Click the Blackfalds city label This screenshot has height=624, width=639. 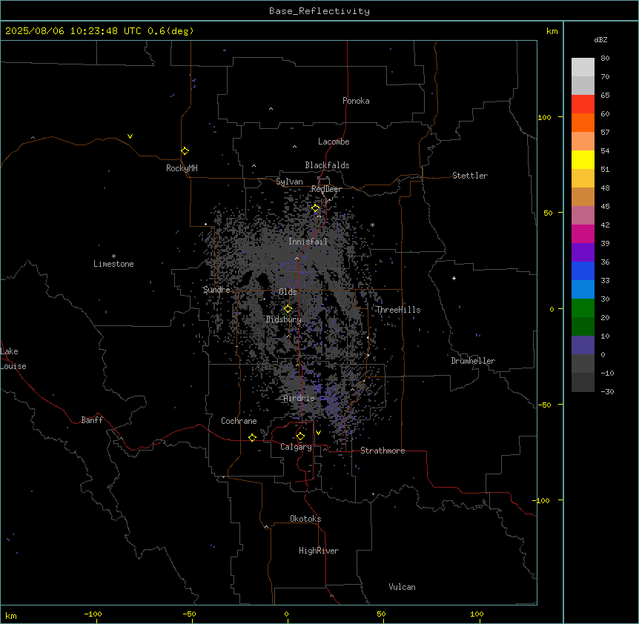(x=327, y=165)
